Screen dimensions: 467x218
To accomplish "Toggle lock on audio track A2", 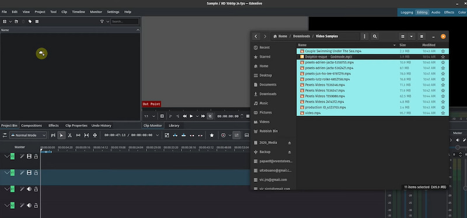I will 36,205.
